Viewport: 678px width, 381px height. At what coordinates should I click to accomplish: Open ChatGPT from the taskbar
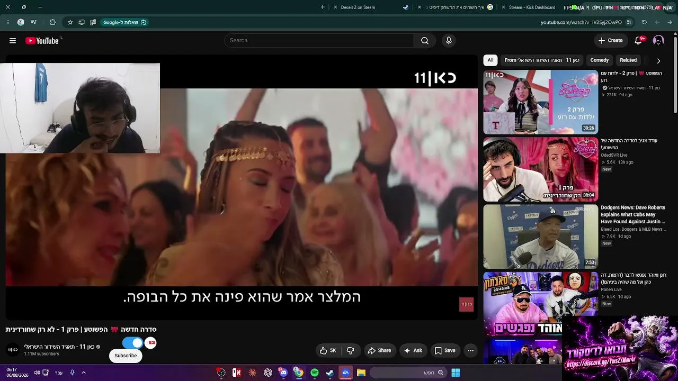pyautogui.click(x=268, y=373)
